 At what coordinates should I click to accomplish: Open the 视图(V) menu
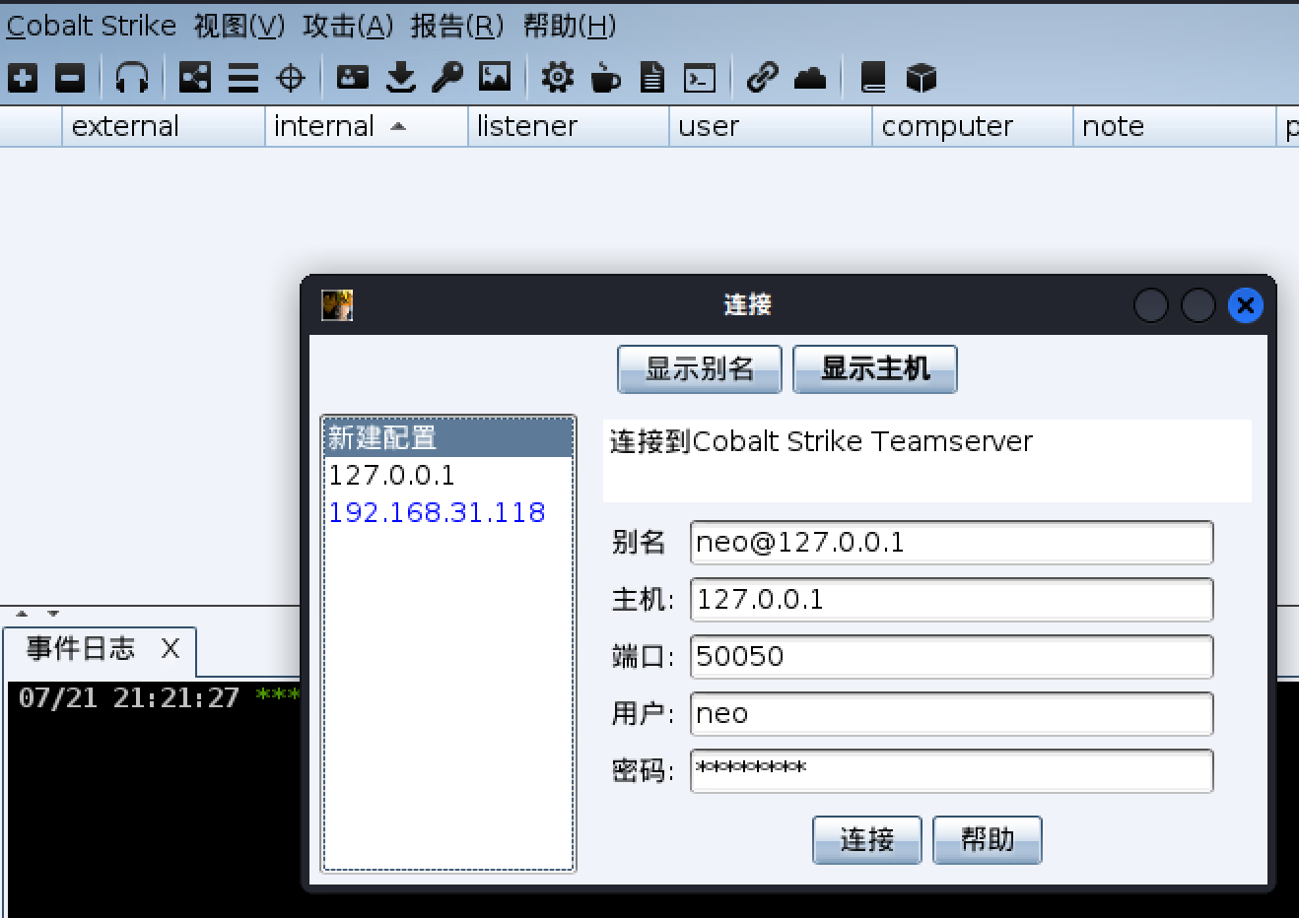click(239, 26)
